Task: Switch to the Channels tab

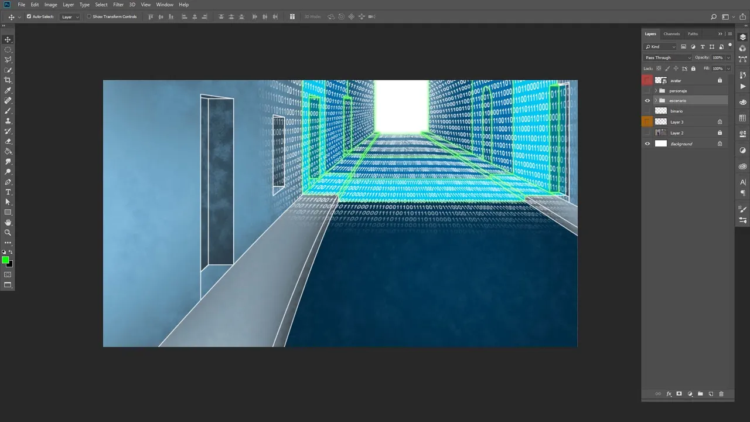Action: point(671,34)
